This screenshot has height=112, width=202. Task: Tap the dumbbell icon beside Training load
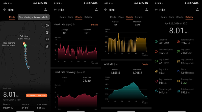(x=178, y=81)
